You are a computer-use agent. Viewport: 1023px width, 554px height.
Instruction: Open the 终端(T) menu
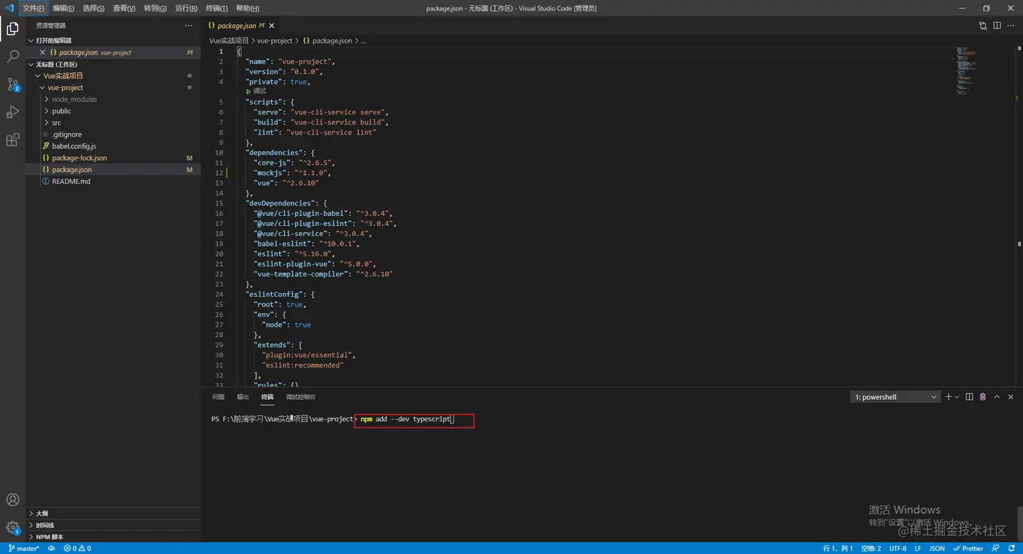pyautogui.click(x=217, y=8)
